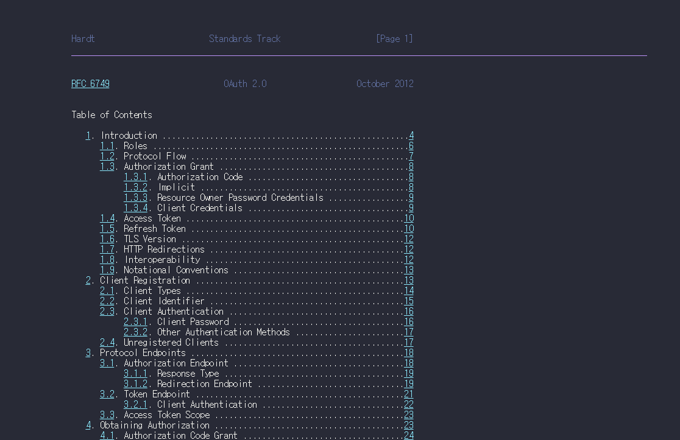Open 3.2.1 Client Authentication section link
The image size is (680, 440).
(x=136, y=405)
